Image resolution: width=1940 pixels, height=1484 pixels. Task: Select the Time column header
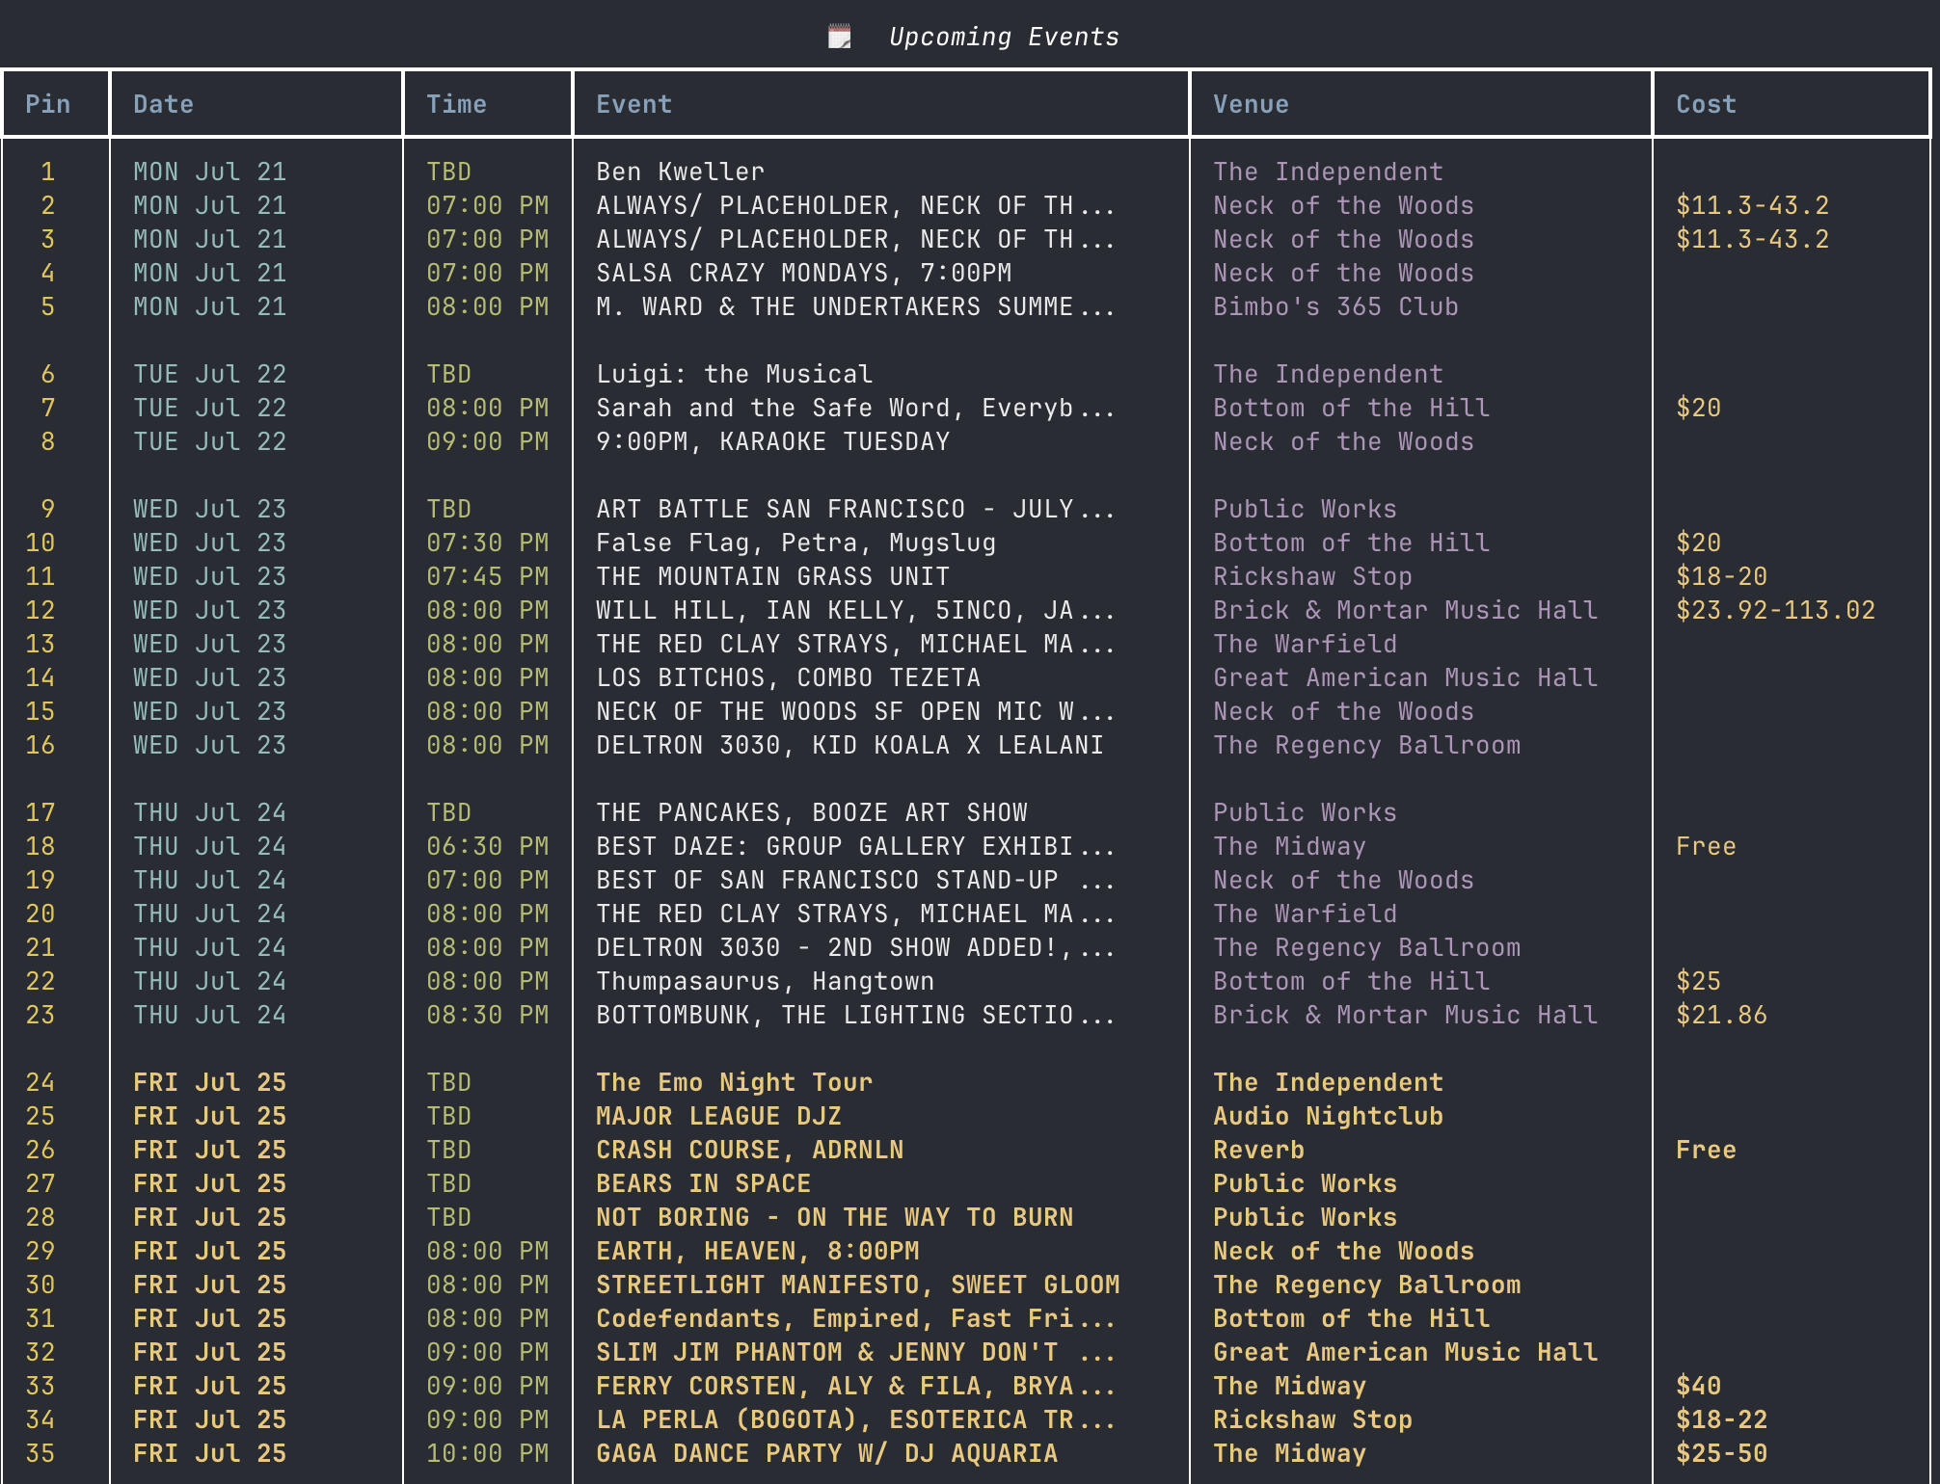(x=456, y=104)
